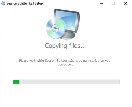
Task: Click the word "installed" in the wait message
Action: [x=93, y=61]
